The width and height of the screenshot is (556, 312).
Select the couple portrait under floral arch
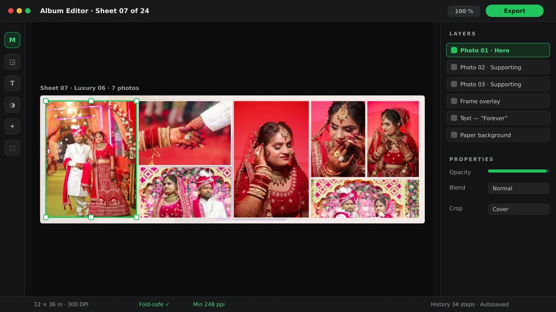pyautogui.click(x=185, y=192)
